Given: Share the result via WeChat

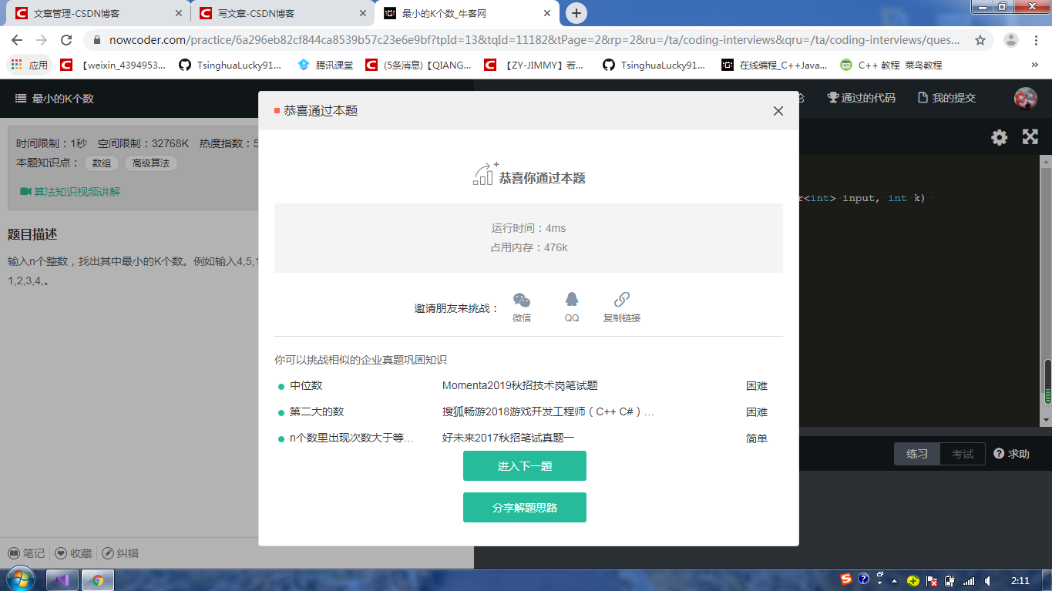Looking at the screenshot, I should pyautogui.click(x=521, y=302).
